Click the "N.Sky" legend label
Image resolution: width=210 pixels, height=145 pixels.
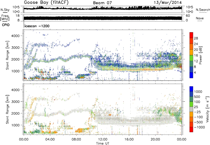(5, 10)
